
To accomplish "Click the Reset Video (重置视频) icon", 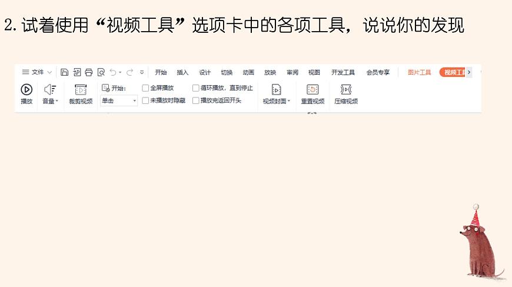I will pos(312,89).
